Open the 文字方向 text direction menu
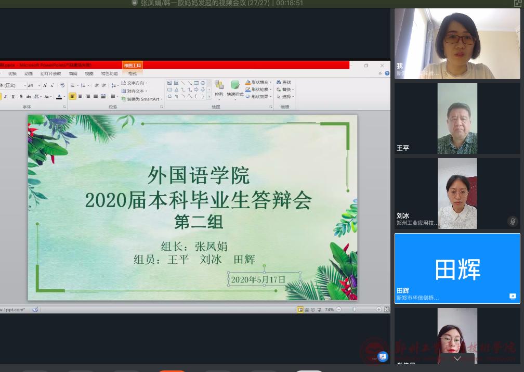524x372 pixels. click(x=134, y=83)
